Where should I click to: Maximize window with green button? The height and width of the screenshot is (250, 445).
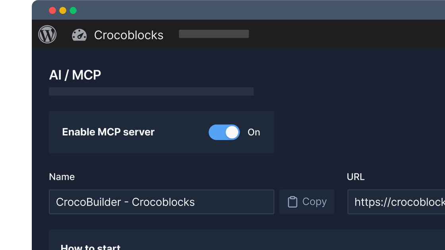point(73,10)
